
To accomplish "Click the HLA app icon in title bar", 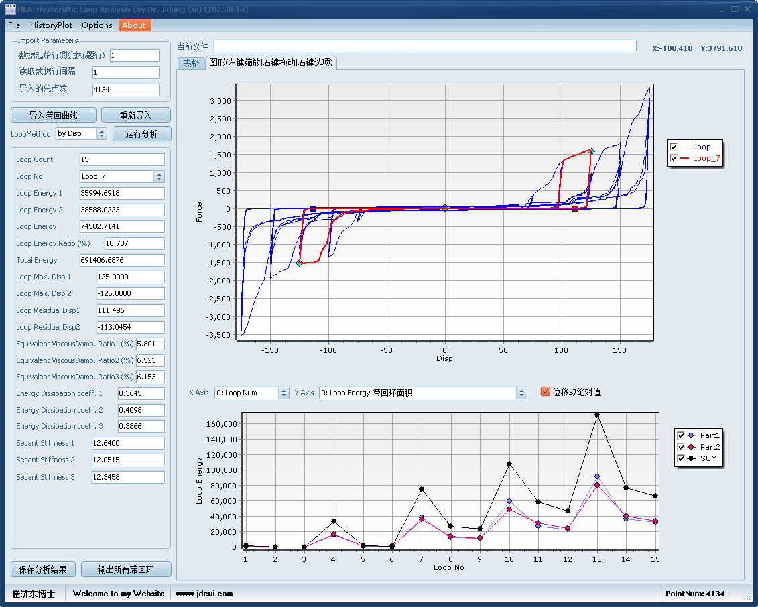I will click(x=10, y=9).
